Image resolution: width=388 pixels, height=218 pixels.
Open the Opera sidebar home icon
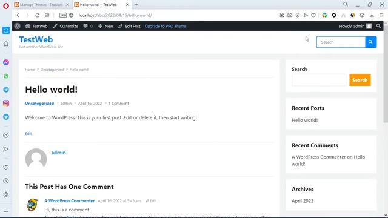(x=6, y=30)
